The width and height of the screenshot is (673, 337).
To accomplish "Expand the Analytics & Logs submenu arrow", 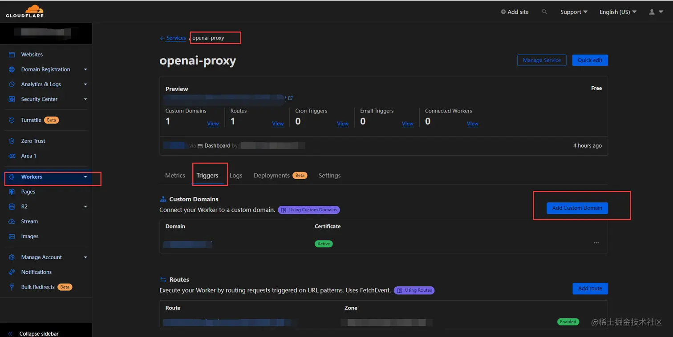I will pos(85,84).
